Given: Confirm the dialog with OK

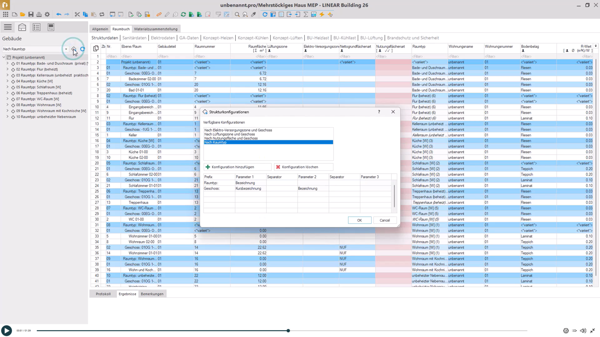Looking at the screenshot, I should coord(359,220).
